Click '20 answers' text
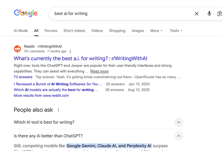The width and height of the screenshot is (222, 151). pyautogui.click(x=115, y=84)
